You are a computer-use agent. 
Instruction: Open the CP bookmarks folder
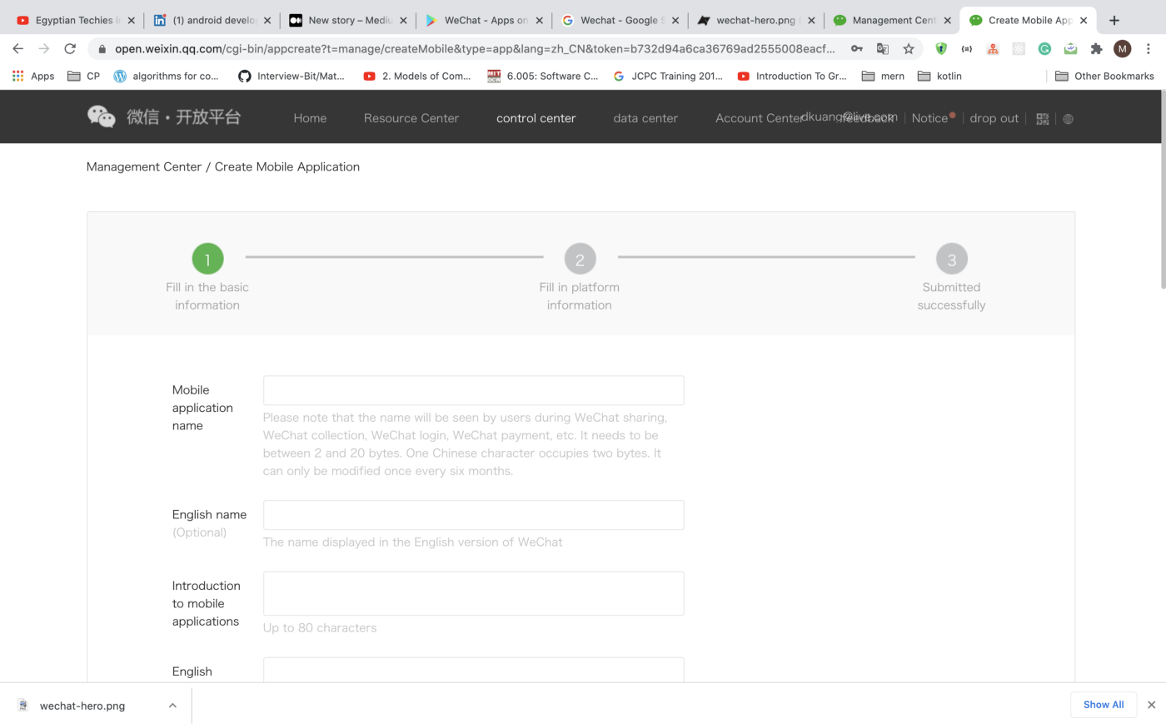(83, 76)
